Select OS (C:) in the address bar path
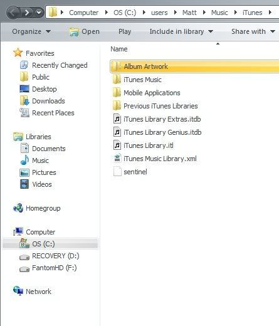Screen dimensions: 279x326 125,13
